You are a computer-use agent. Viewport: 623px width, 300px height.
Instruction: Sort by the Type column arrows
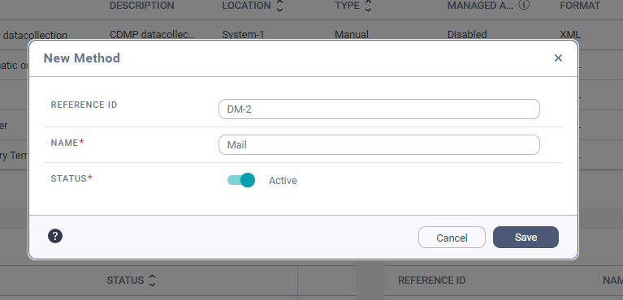coord(368,6)
